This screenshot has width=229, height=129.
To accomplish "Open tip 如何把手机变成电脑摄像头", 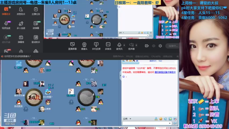I will (17, 56).
